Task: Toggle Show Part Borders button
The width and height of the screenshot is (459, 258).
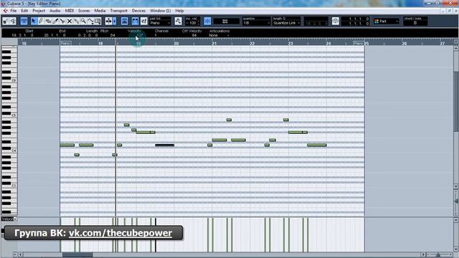Action: pos(124,21)
